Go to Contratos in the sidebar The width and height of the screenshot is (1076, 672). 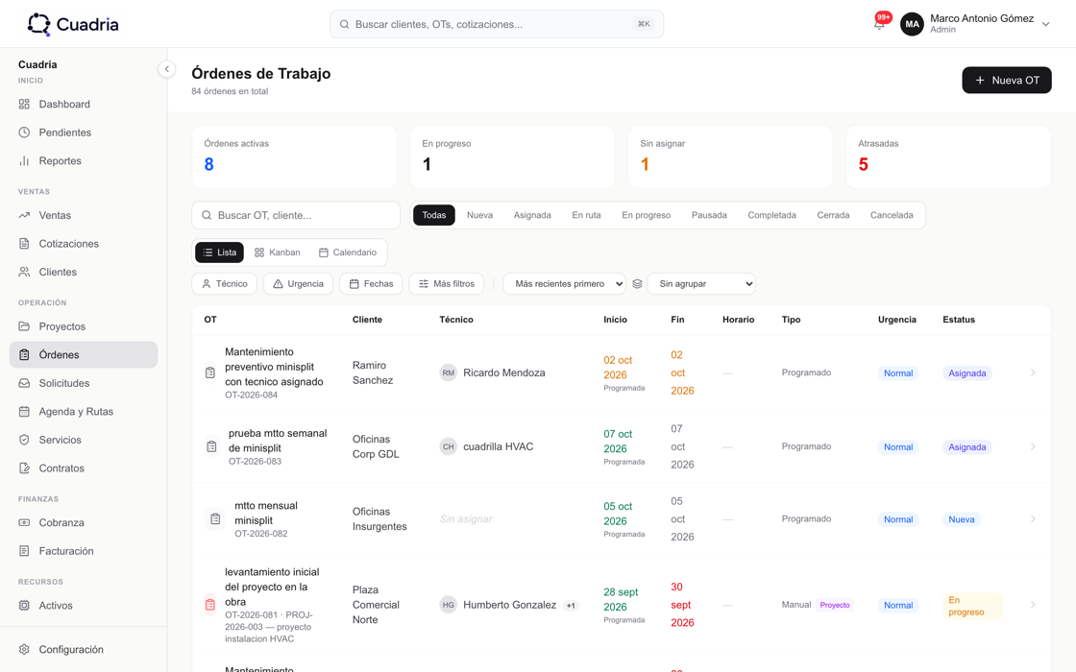point(84,468)
